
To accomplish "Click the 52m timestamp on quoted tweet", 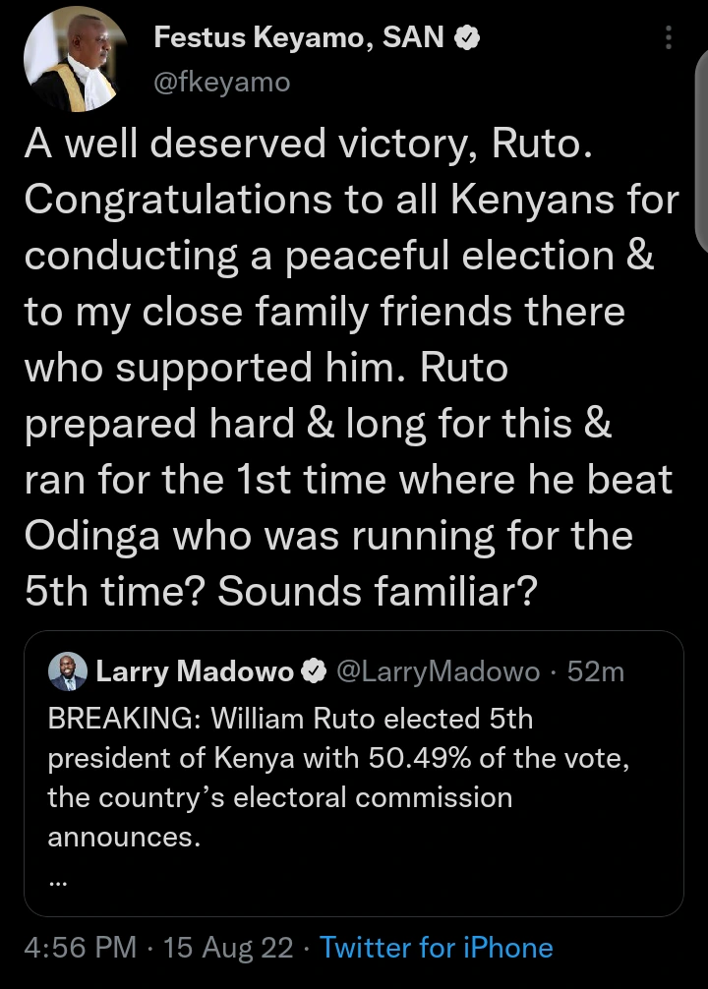I will coord(596,671).
